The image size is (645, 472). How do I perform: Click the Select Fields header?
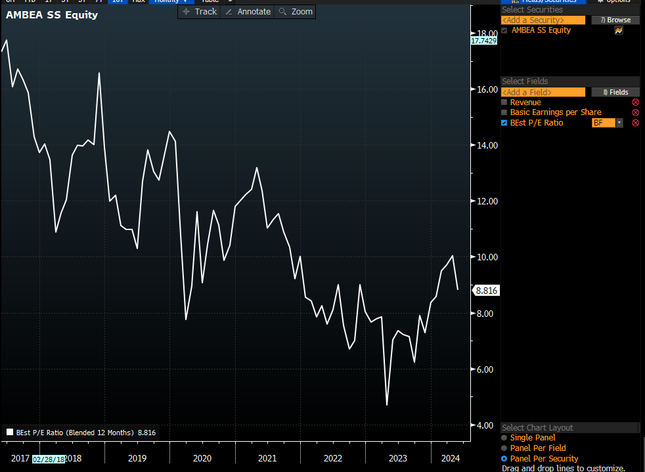click(525, 81)
